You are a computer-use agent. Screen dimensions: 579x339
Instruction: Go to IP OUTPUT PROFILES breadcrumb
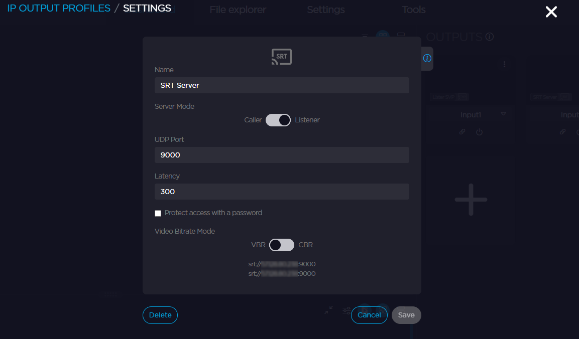pyautogui.click(x=59, y=8)
